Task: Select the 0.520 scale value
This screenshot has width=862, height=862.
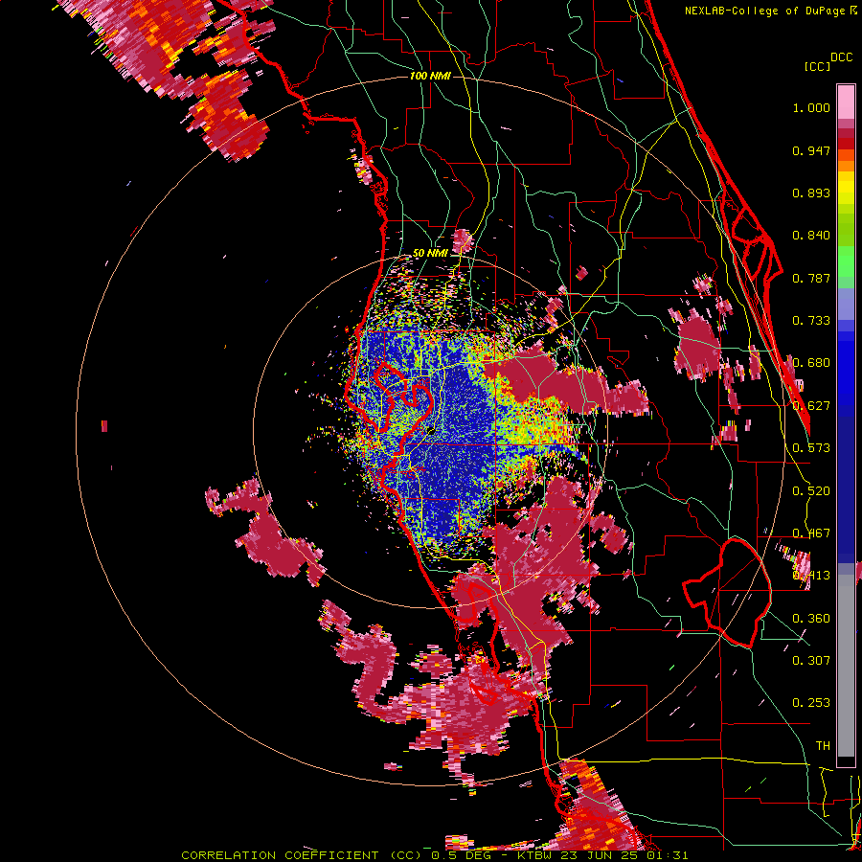Action: point(811,491)
